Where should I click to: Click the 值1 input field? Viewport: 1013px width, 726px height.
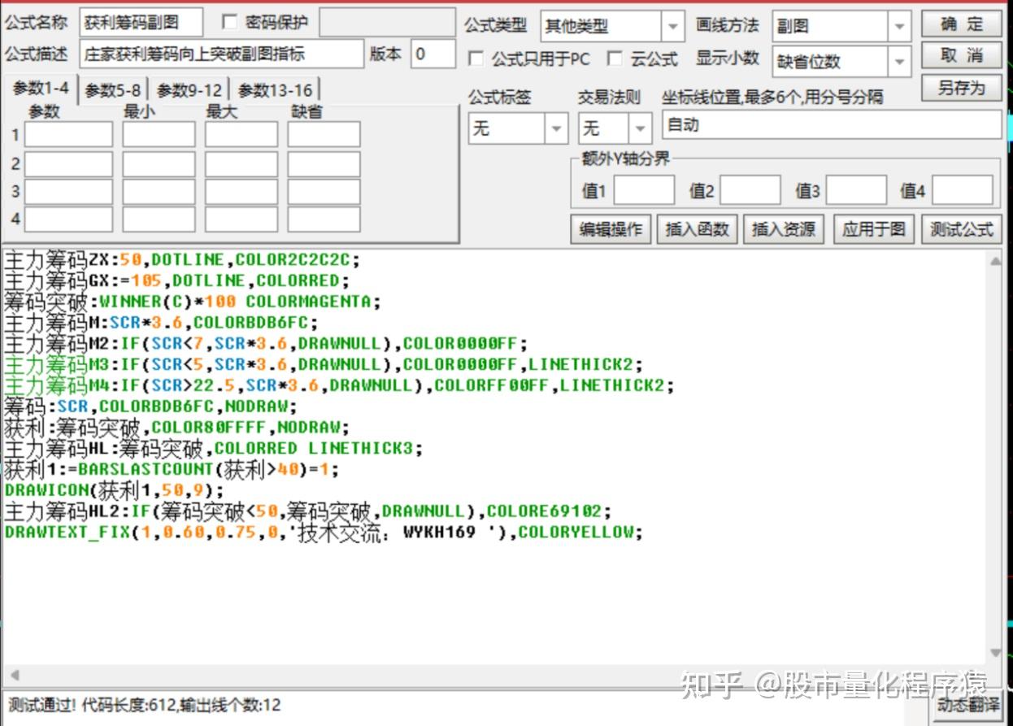(x=644, y=191)
